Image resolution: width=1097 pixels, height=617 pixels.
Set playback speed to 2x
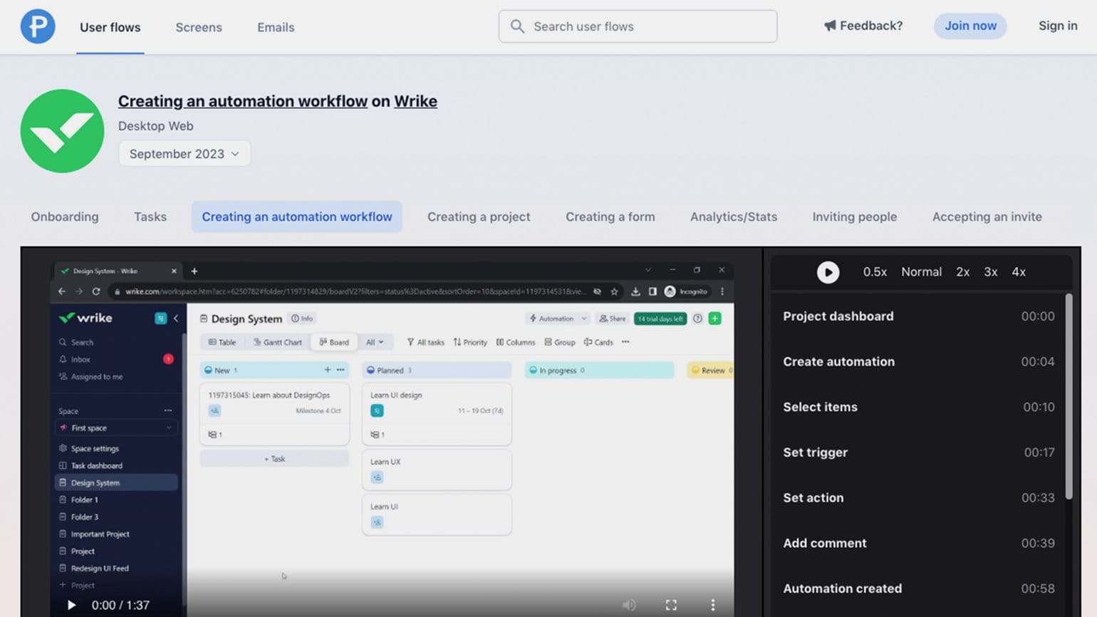click(963, 272)
